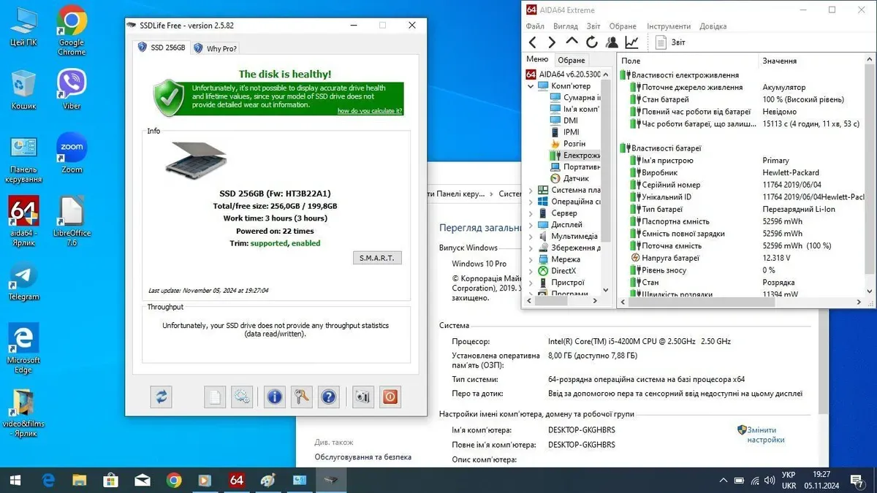This screenshot has width=877, height=493.
Task: Expand the Дисплей tree node
Action: (x=531, y=224)
